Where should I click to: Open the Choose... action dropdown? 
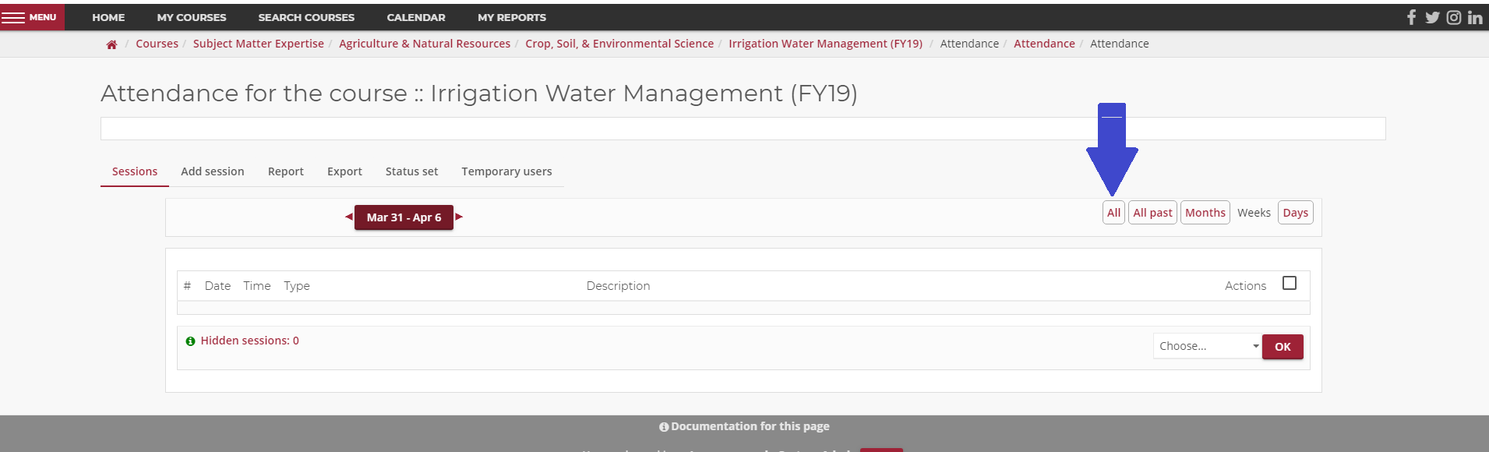(x=1207, y=346)
